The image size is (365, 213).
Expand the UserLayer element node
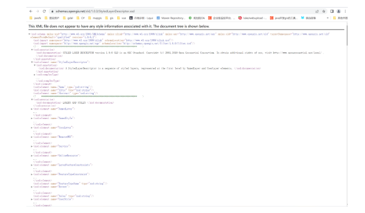32,127
